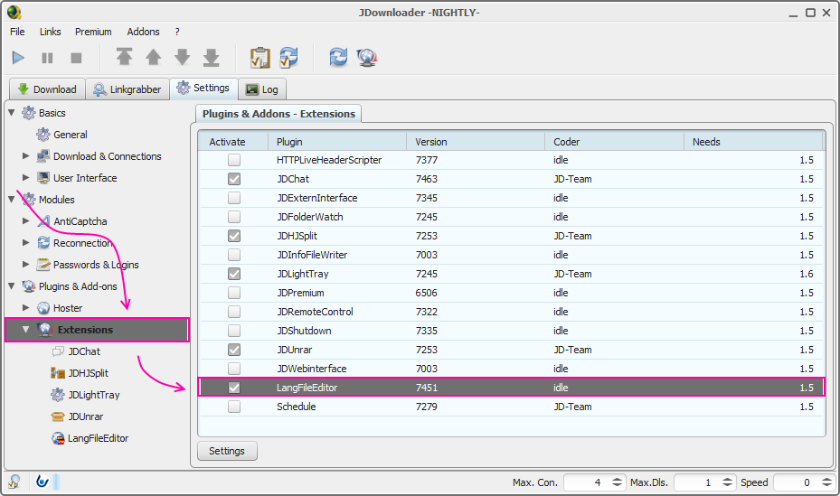Click the JDChat icon in Extensions tree
Screen dimensions: 840x496
[x=58, y=351]
